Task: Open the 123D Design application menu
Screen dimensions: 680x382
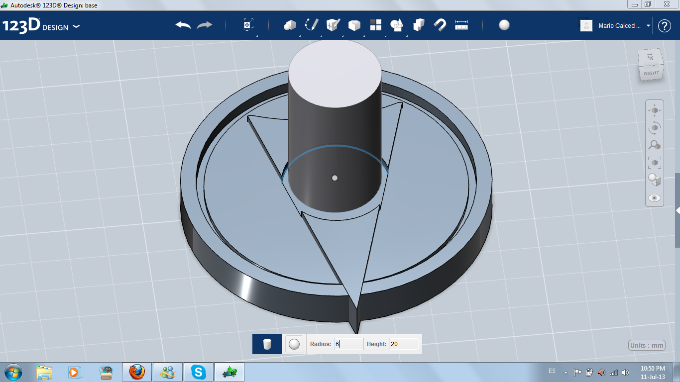Action: 41,26
